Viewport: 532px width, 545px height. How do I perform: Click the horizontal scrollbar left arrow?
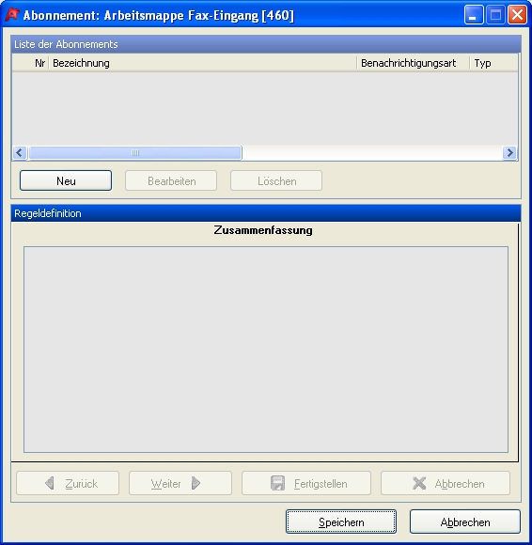20,152
